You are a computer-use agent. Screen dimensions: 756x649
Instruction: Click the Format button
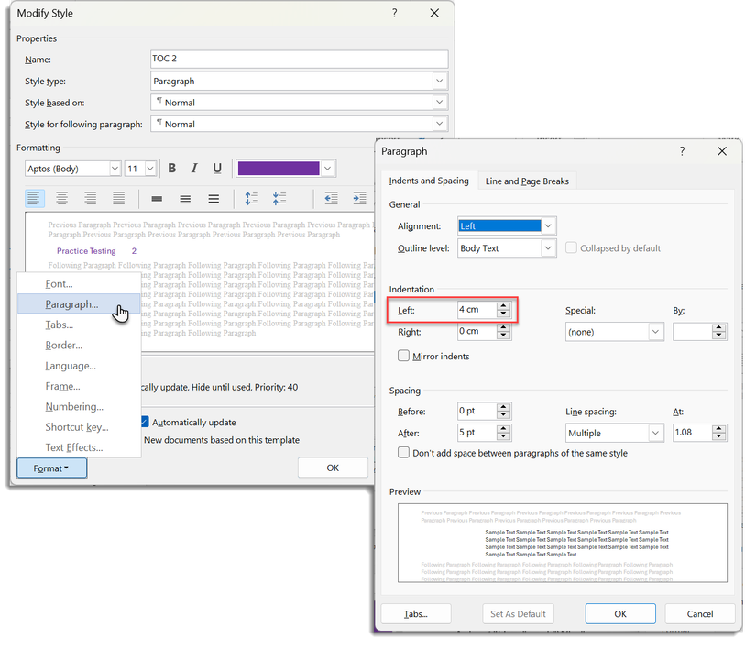pyautogui.click(x=51, y=467)
